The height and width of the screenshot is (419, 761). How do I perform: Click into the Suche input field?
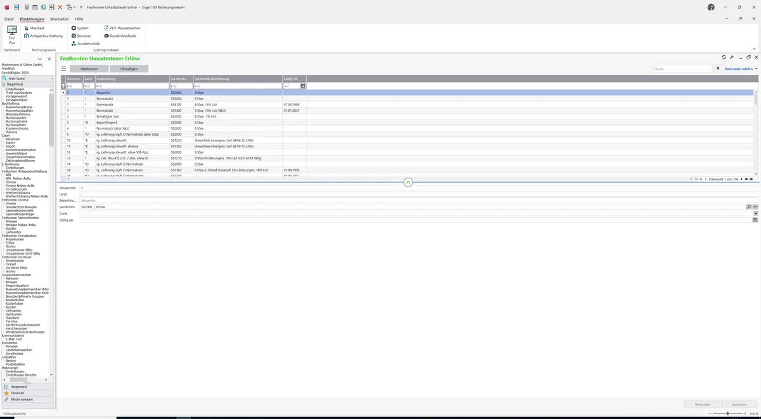pyautogui.click(x=683, y=69)
